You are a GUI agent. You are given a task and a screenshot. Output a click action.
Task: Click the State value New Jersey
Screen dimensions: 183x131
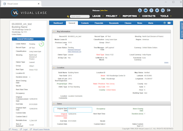pyautogui.click(x=110, y=84)
